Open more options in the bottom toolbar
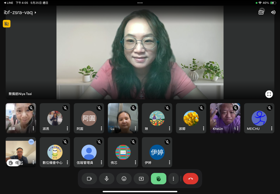The image size is (280, 194). (173, 179)
